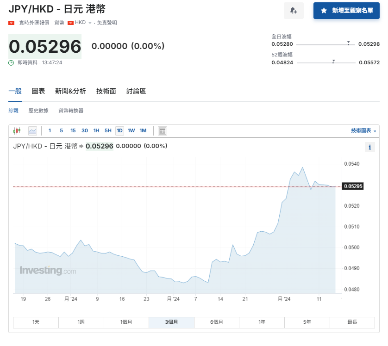
Task: Open the 貨幣 dropdown in the header
Action: 59,22
